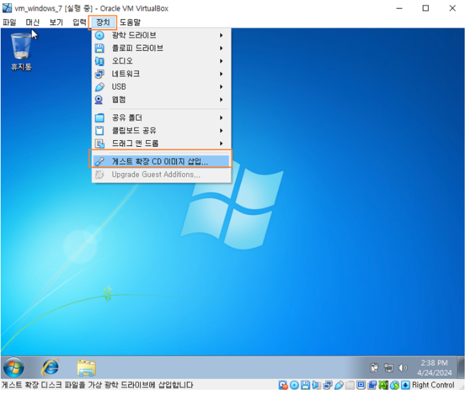The height and width of the screenshot is (393, 466).
Task: Click the USB plug icon in the menu
Action: click(99, 86)
